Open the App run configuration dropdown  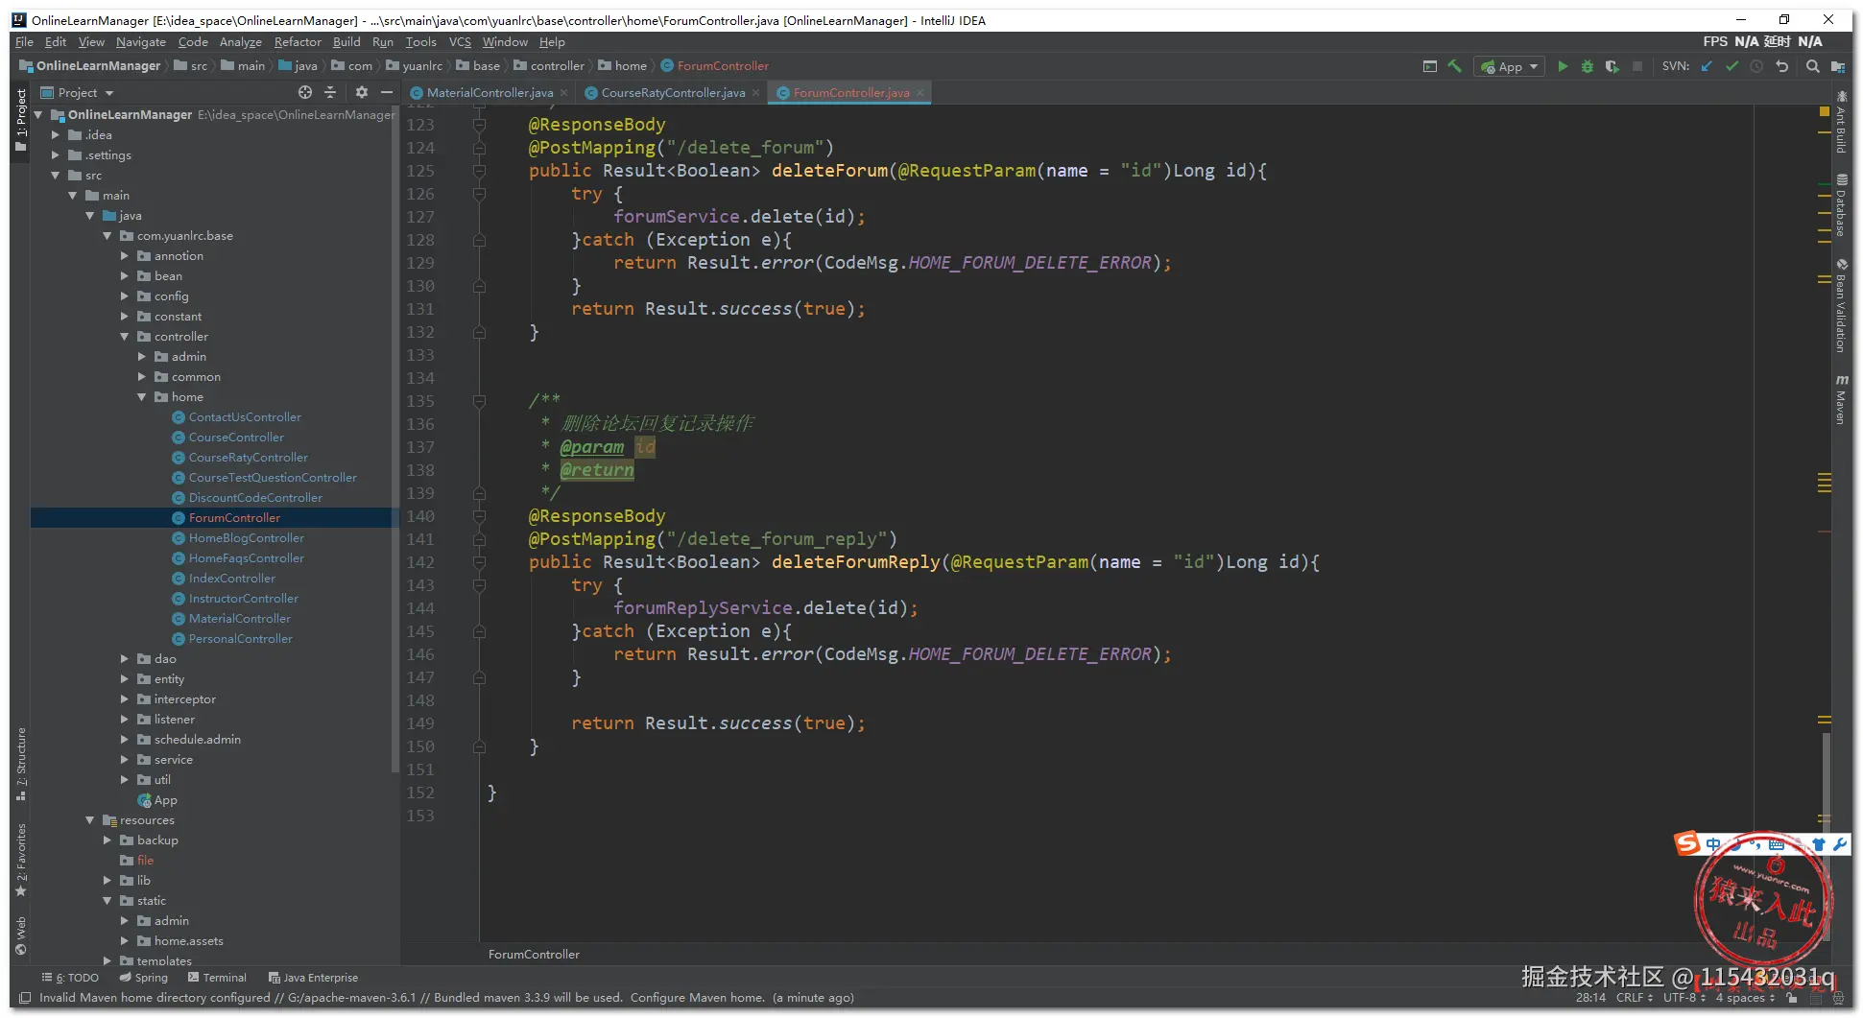click(1509, 66)
